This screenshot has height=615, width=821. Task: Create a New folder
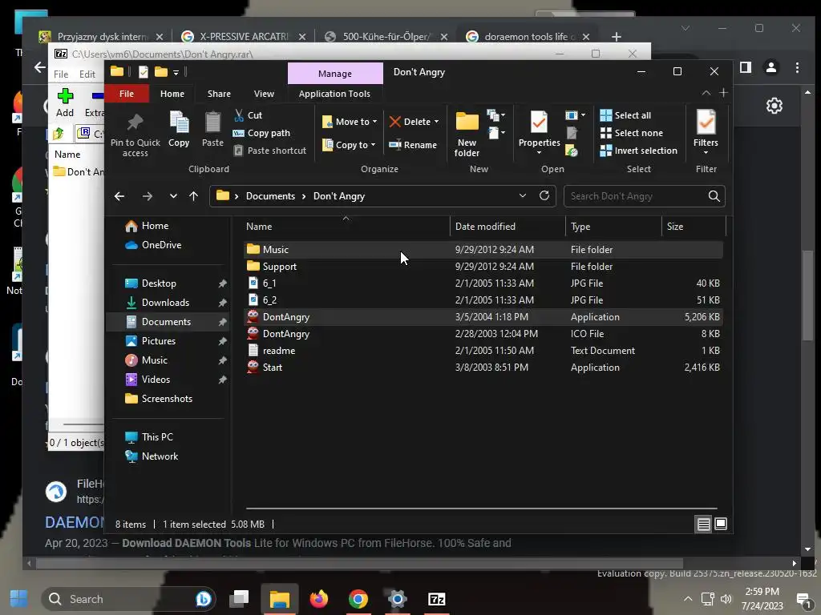467,134
